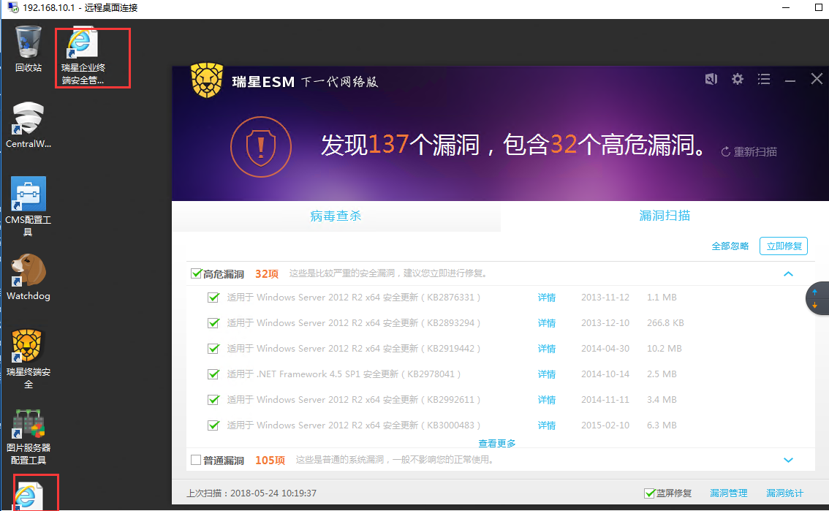Open the 瑞星企业终端安全管 desktop shortcut
The height and width of the screenshot is (511, 829).
(83, 56)
